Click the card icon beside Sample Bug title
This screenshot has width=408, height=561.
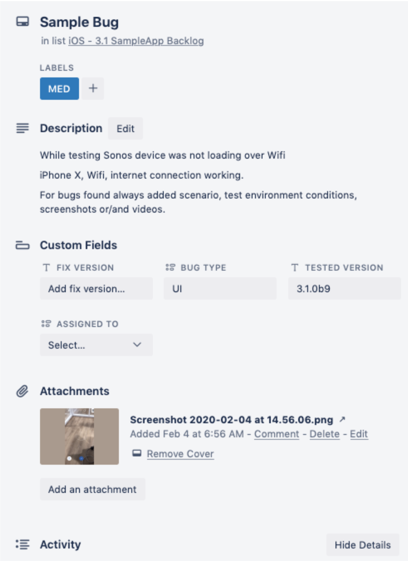(x=23, y=22)
